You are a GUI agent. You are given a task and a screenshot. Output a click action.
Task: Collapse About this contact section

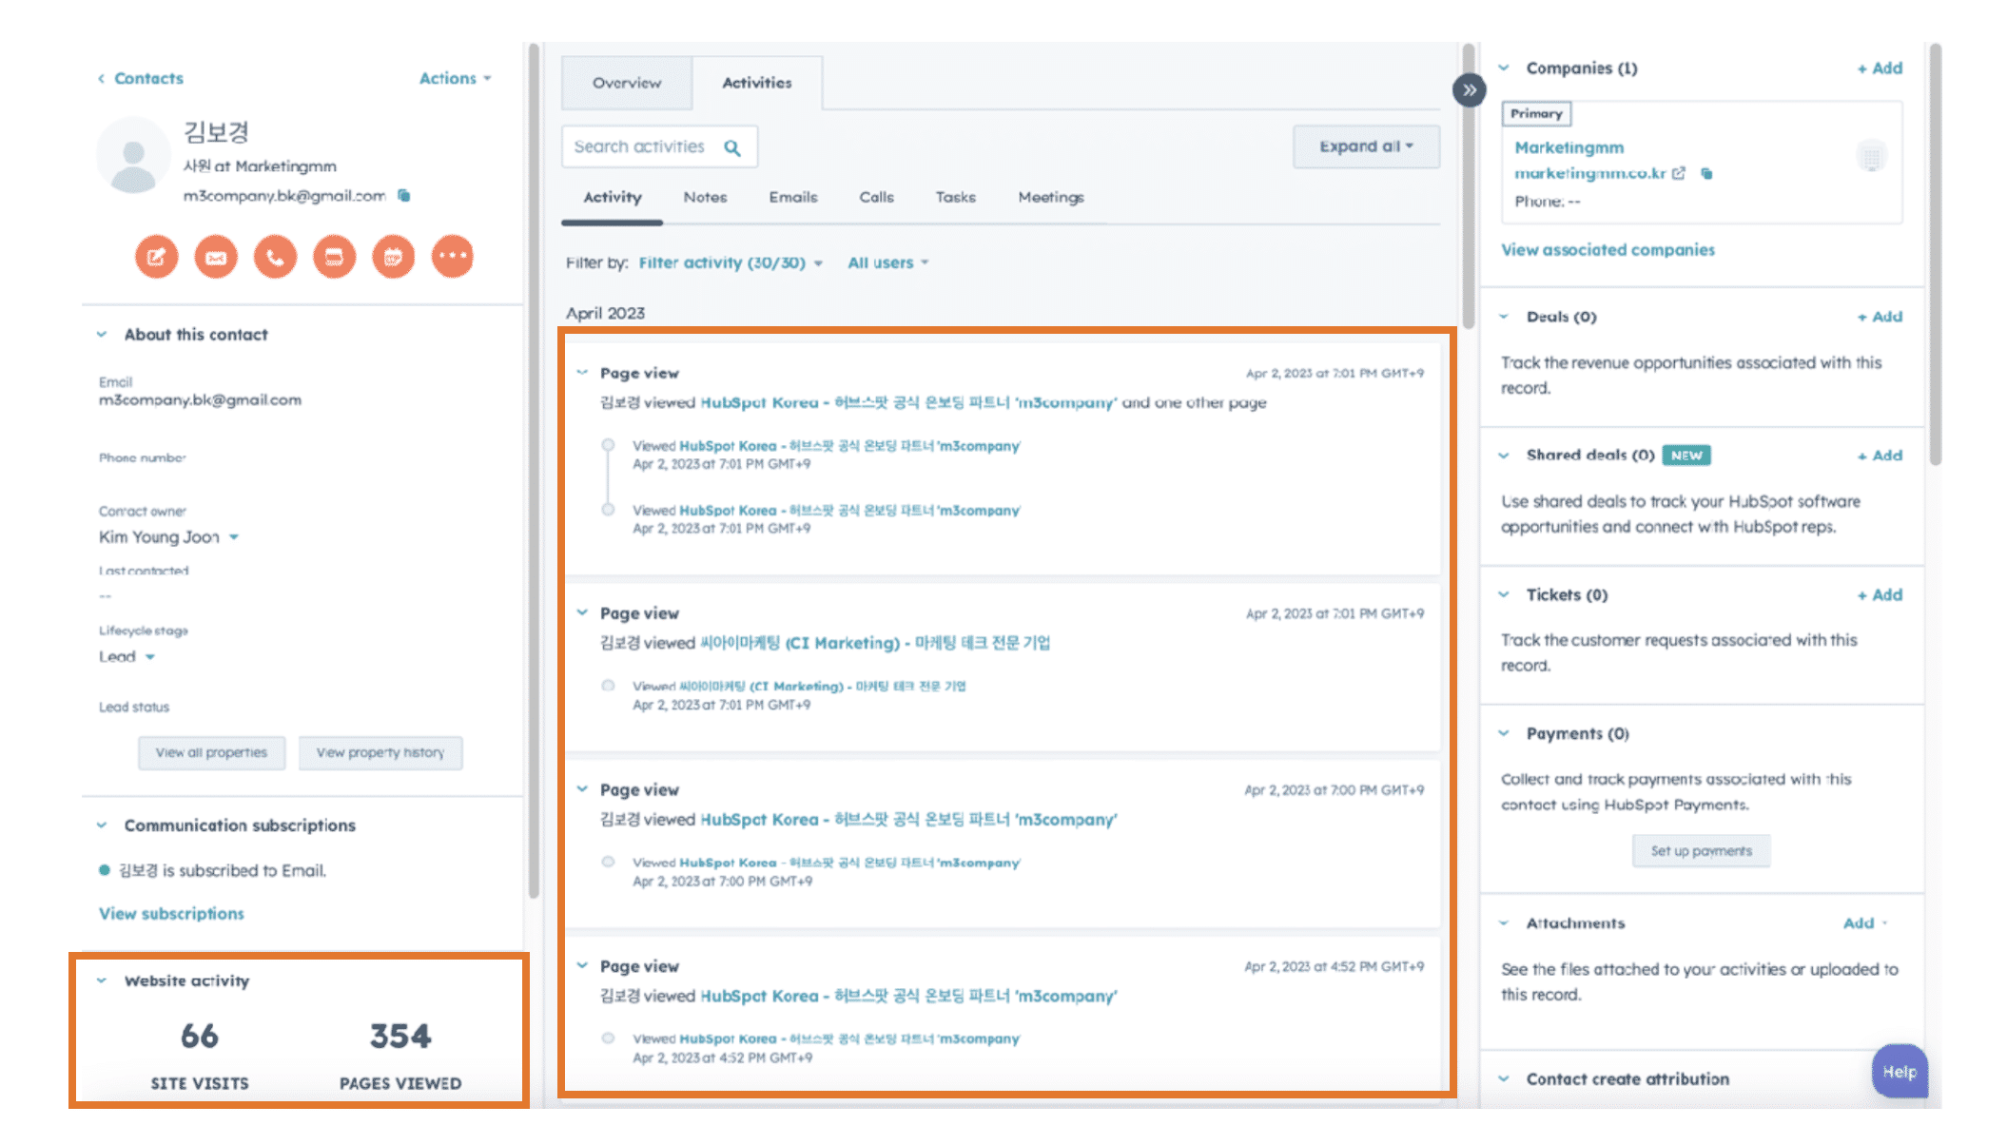[102, 334]
